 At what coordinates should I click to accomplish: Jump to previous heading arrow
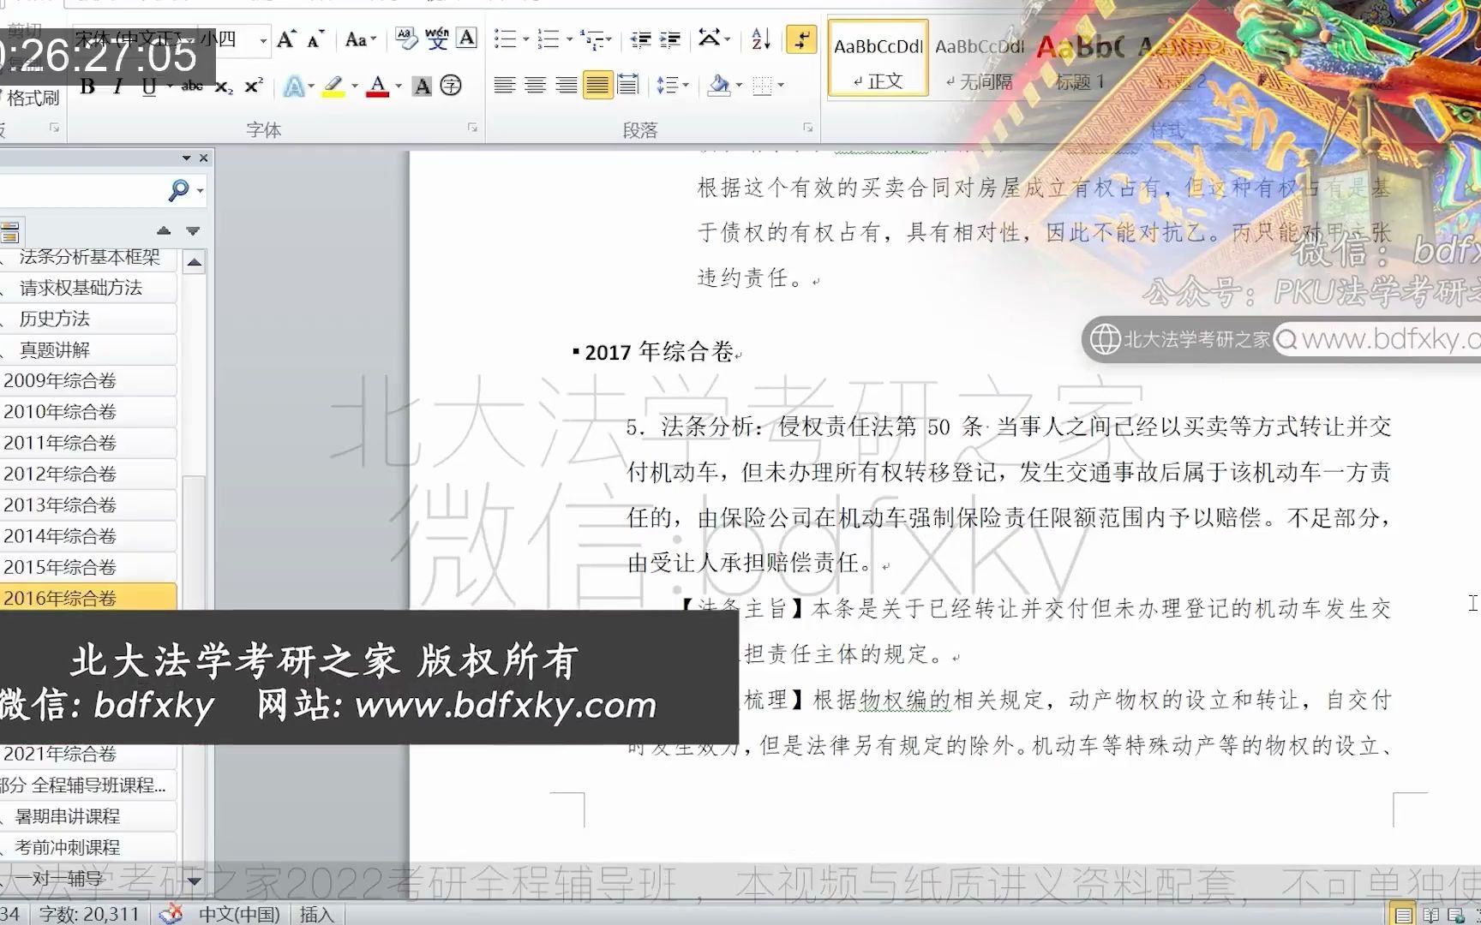tap(164, 231)
